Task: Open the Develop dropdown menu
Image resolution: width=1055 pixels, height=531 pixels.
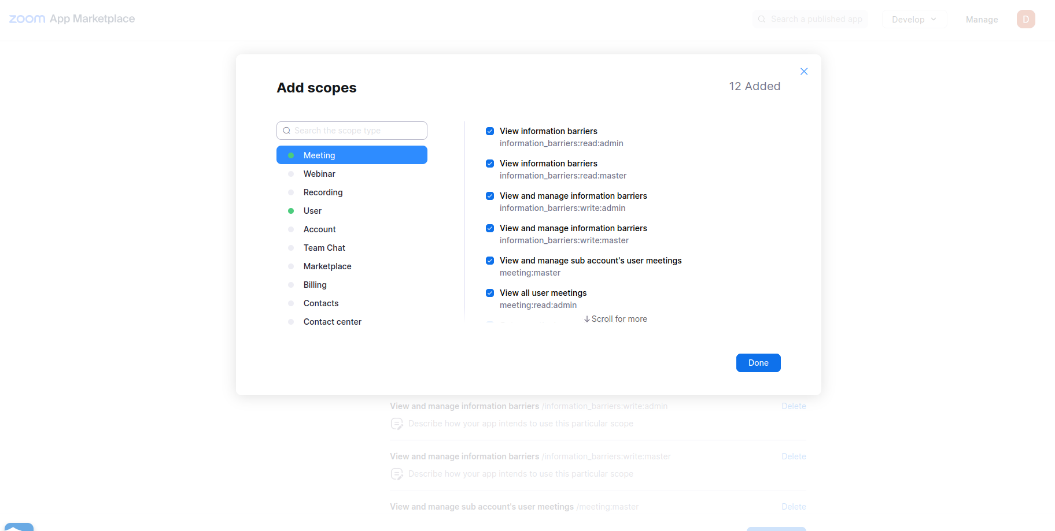Action: 914,19
